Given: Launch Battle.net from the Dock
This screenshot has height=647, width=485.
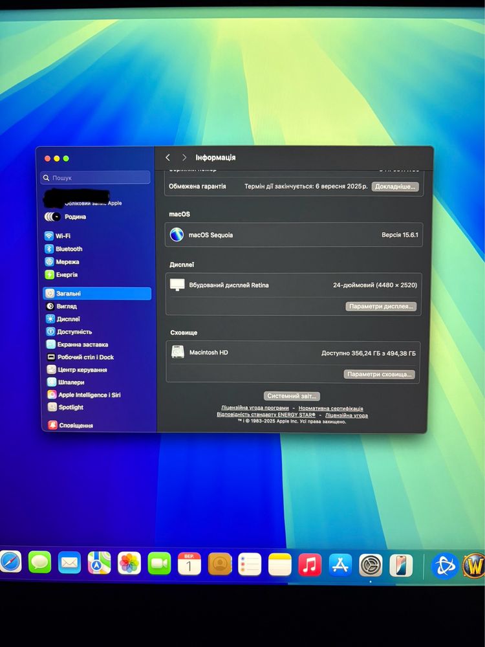Looking at the screenshot, I should 445,565.
